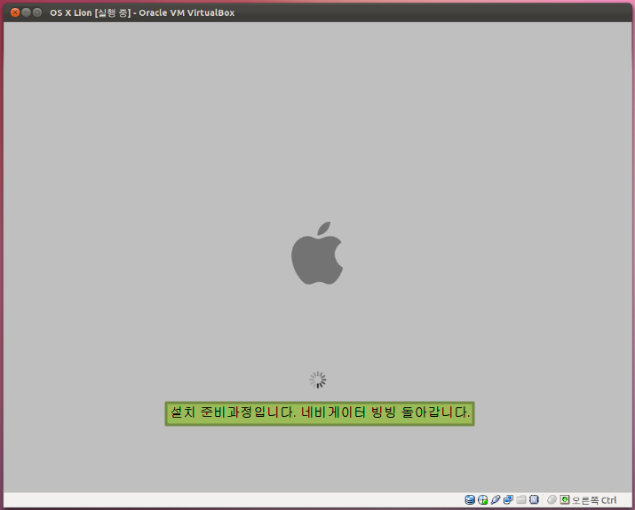This screenshot has height=510, width=635.
Task: Close the OS X Lion VirtualBox window
Action: click(x=15, y=12)
